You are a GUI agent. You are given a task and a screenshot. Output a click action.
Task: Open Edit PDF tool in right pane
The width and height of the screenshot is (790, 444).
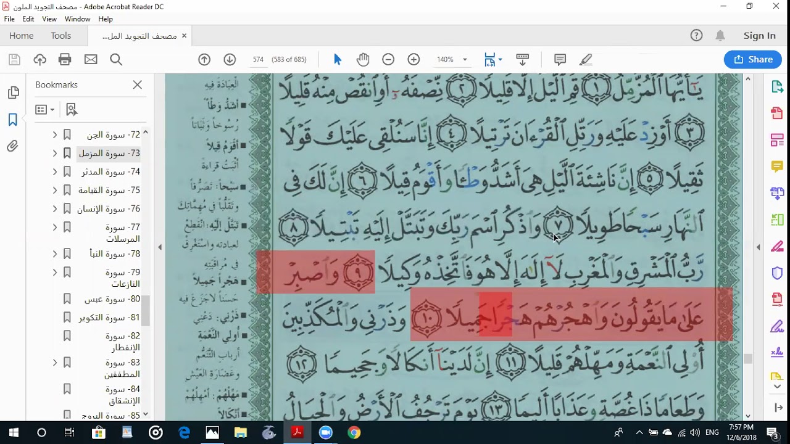pos(777,140)
